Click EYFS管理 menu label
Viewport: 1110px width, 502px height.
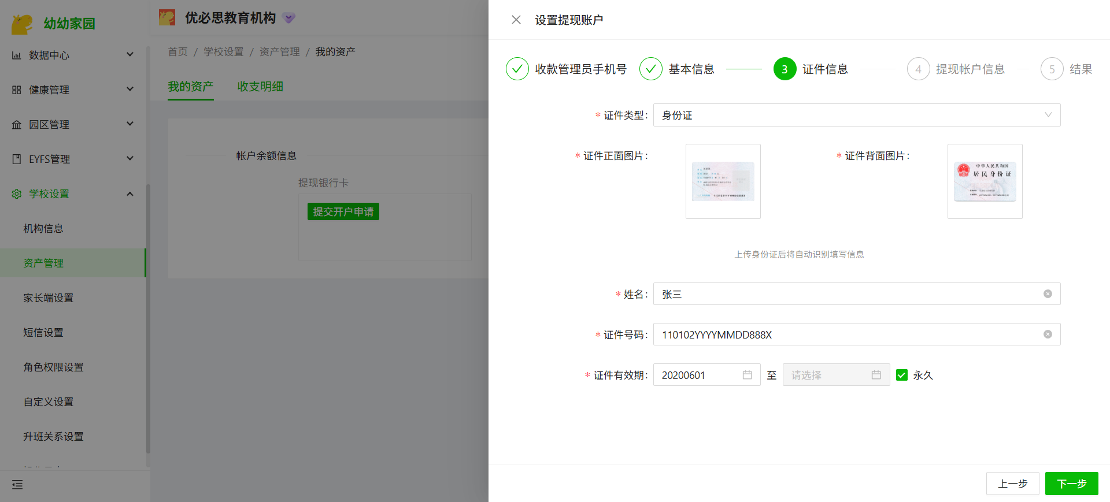[x=50, y=159]
